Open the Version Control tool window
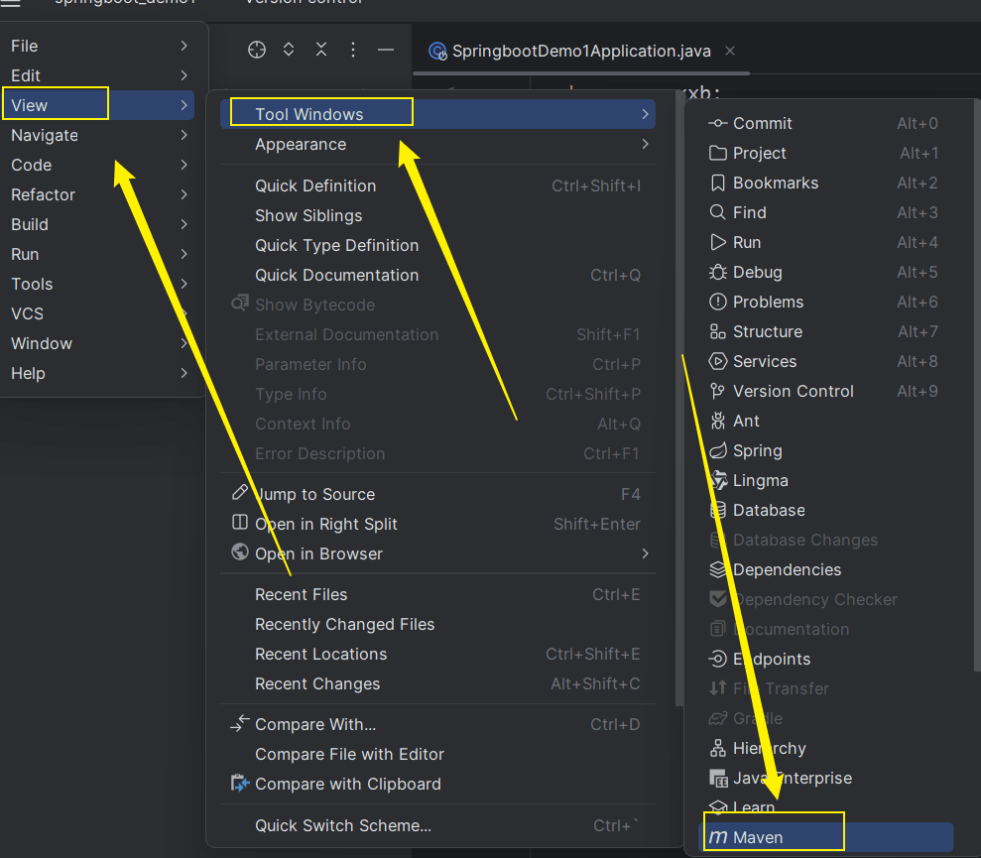Image resolution: width=981 pixels, height=858 pixels. pyautogui.click(x=825, y=391)
